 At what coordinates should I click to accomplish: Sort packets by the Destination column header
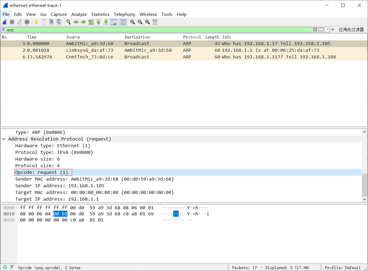point(153,37)
